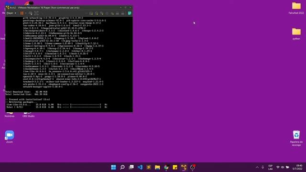Pause the virtual machine with orange pause button
This screenshot has height=172, width=306.
point(22,13)
